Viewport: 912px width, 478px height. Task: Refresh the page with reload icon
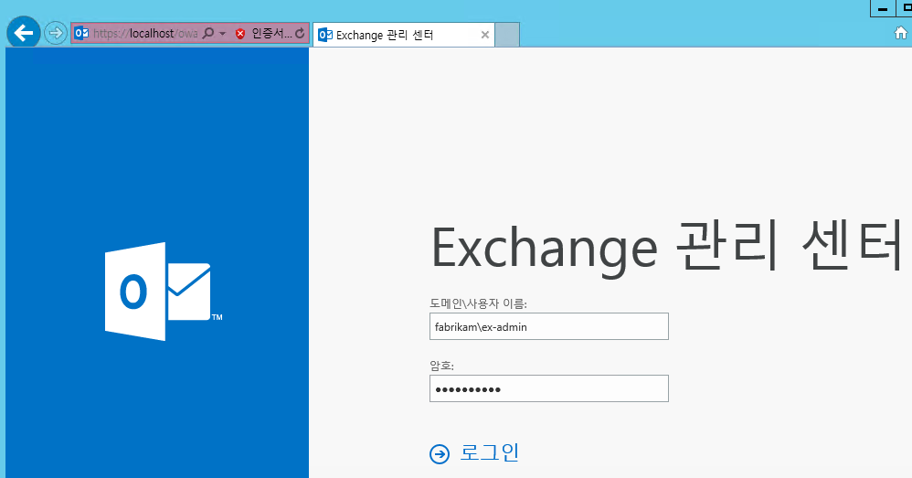[x=300, y=33]
